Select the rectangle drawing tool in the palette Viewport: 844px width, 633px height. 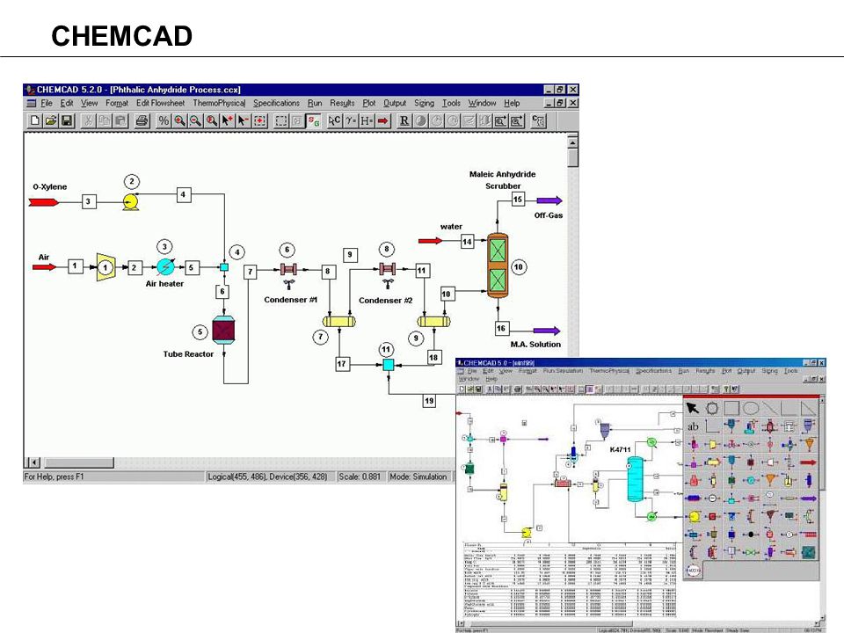pyautogui.click(x=731, y=408)
